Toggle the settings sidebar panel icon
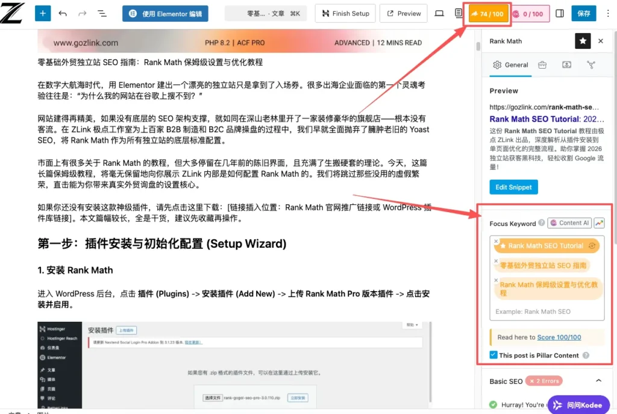 tap(560, 13)
